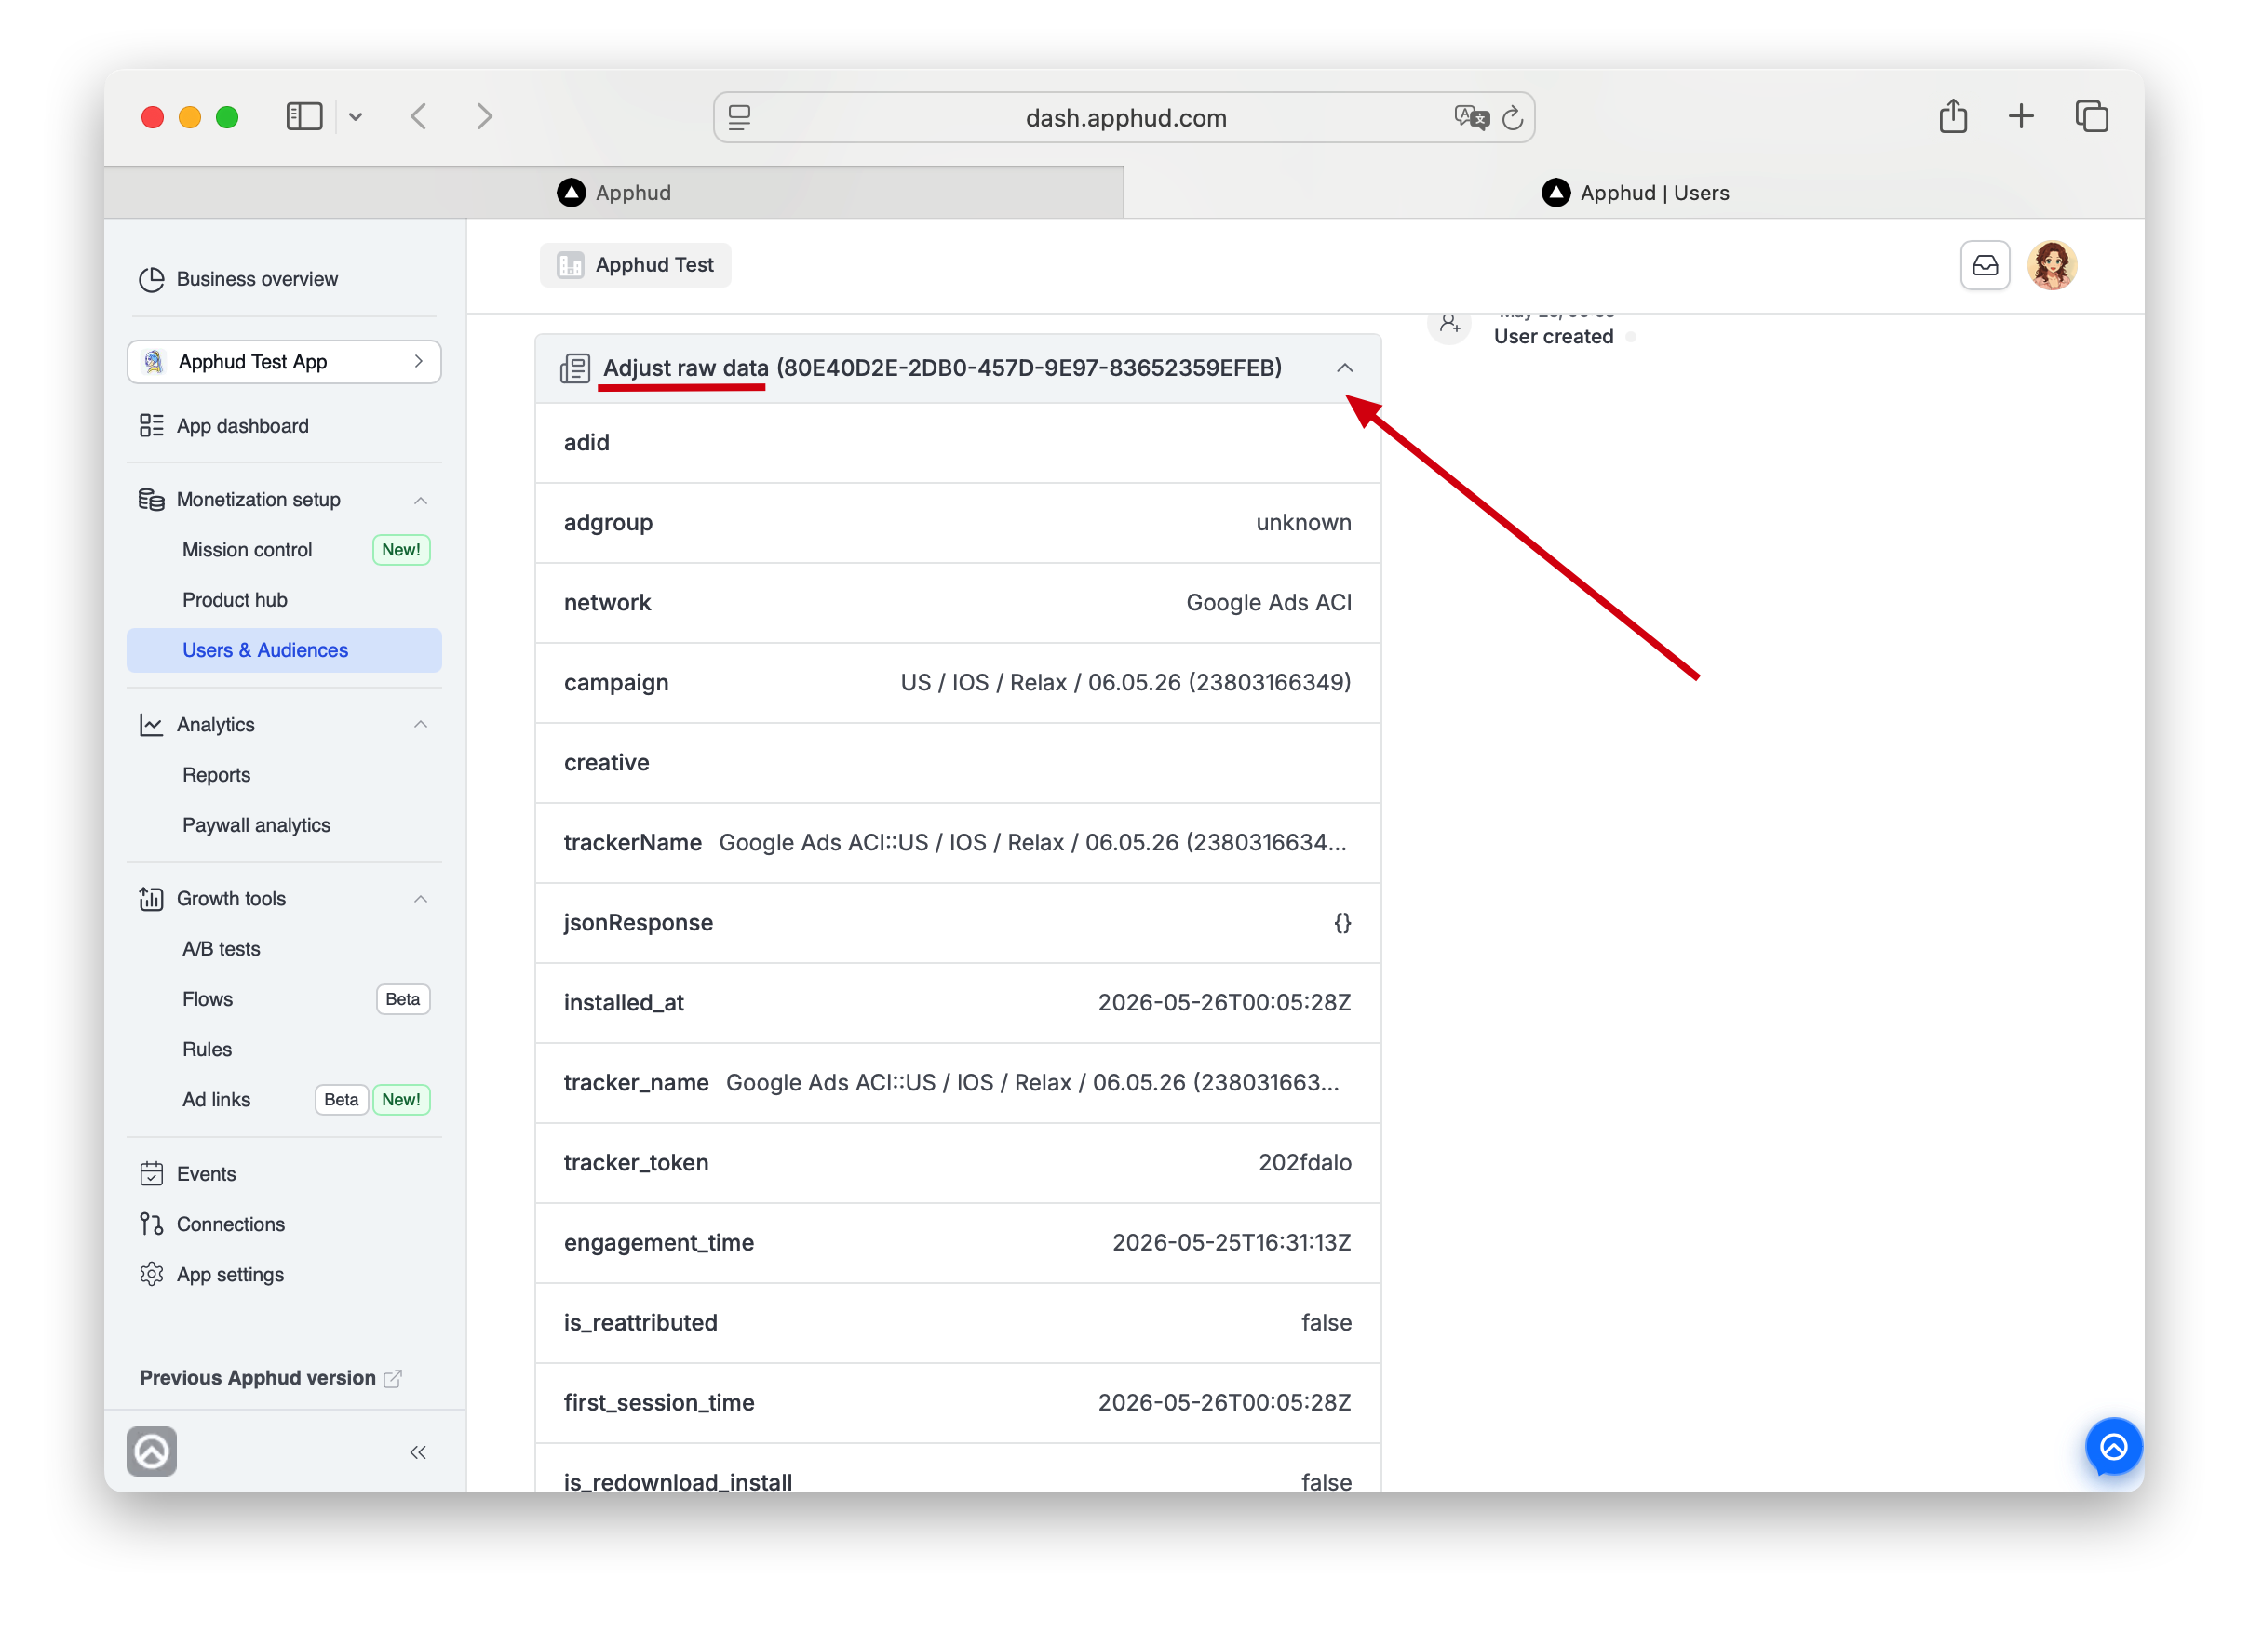This screenshot has width=2249, height=1632.
Task: Click the translate icon in address bar
Action: [x=1472, y=118]
